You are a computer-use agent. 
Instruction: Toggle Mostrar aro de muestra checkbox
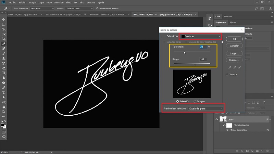tap(98, 8)
